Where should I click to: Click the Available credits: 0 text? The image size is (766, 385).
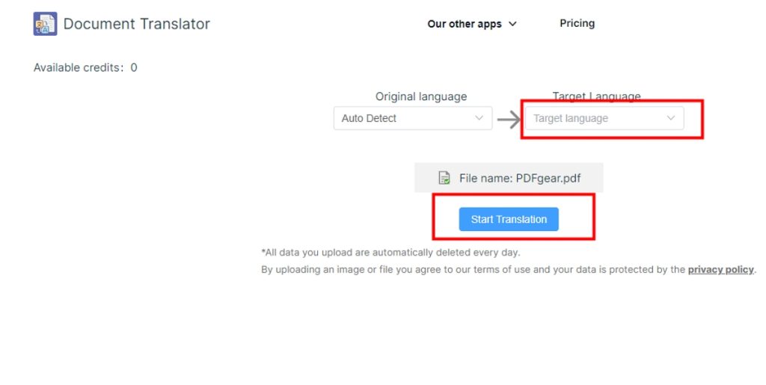point(85,68)
